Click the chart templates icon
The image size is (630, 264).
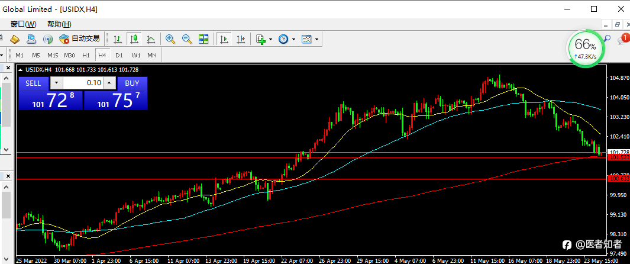tap(307, 39)
